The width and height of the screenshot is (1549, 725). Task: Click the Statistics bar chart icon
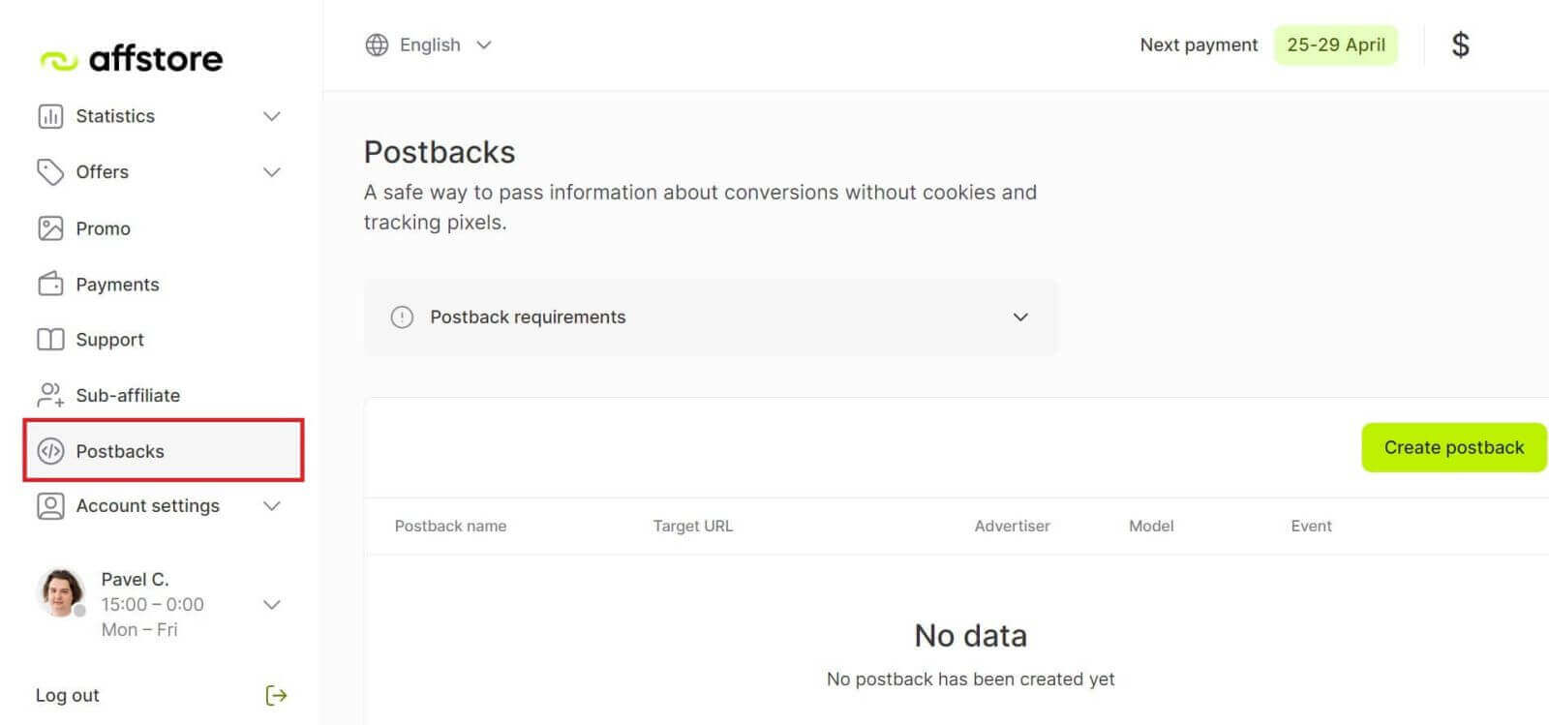pos(50,116)
